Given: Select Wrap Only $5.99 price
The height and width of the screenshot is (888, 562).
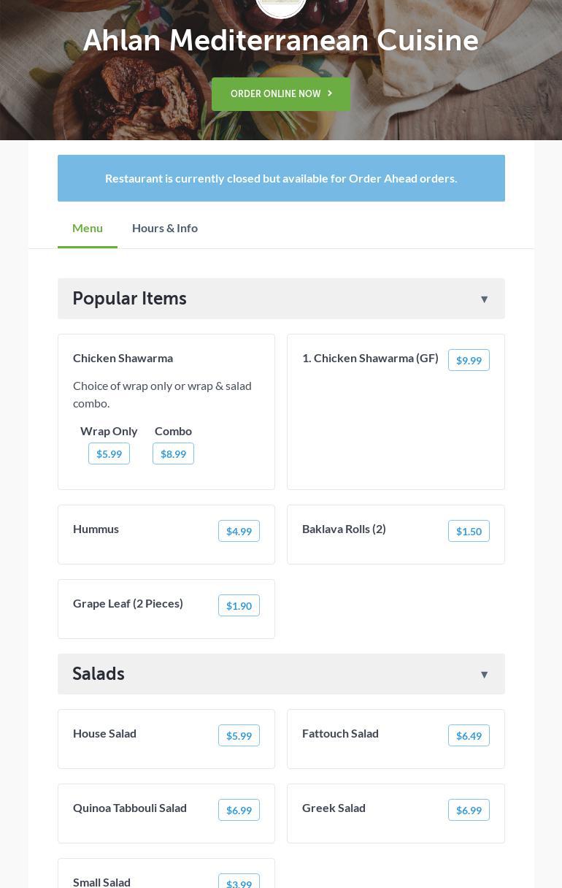Looking at the screenshot, I should (x=109, y=453).
